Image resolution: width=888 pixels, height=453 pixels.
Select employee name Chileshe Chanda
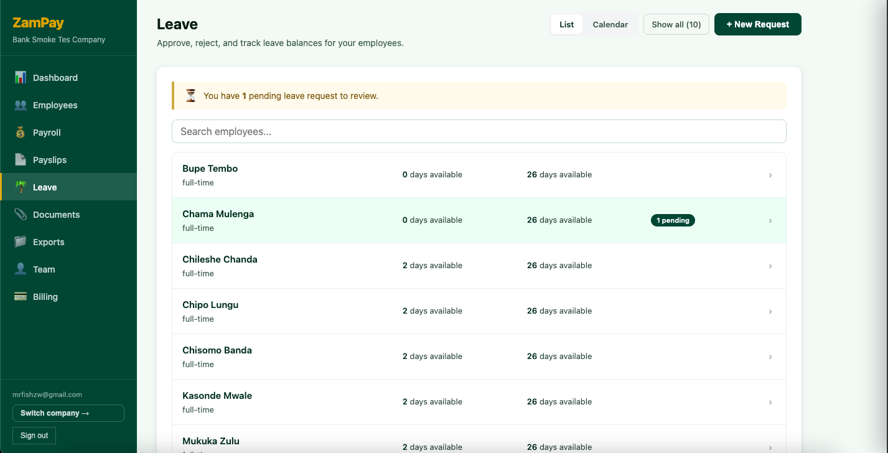coord(220,259)
